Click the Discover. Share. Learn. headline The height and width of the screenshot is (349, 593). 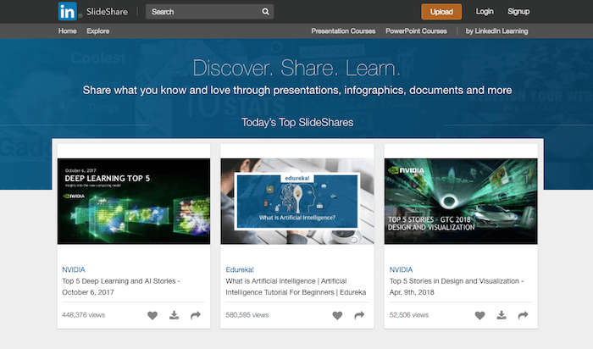pos(296,68)
